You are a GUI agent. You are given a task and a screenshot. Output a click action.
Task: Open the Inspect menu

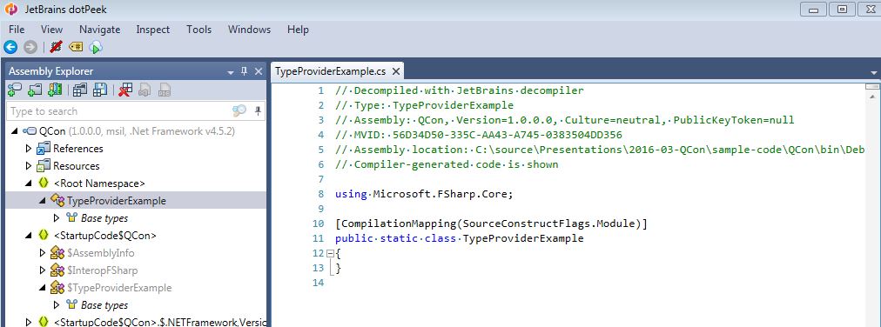click(153, 30)
